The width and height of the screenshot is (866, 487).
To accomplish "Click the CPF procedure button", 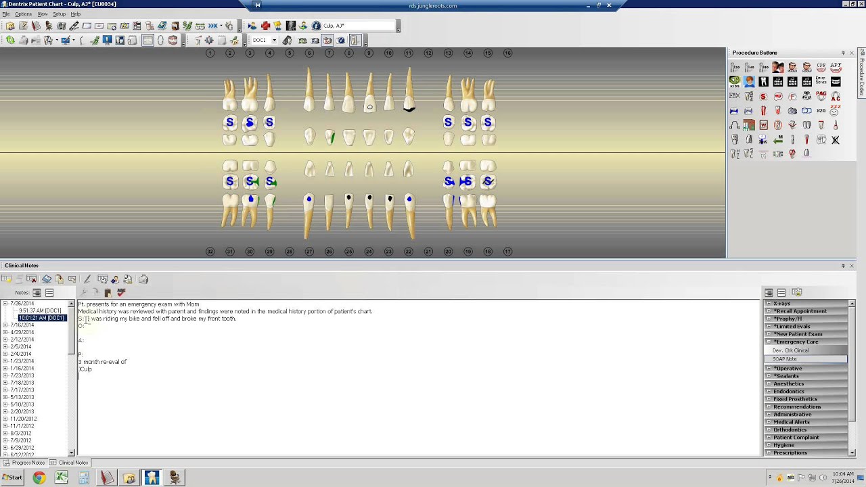I will point(821,67).
